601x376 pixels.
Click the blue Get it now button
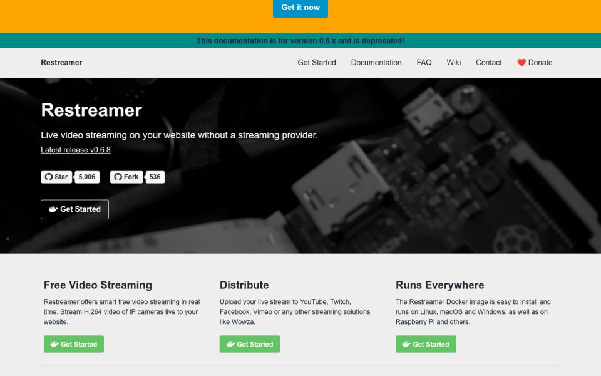[x=300, y=8]
